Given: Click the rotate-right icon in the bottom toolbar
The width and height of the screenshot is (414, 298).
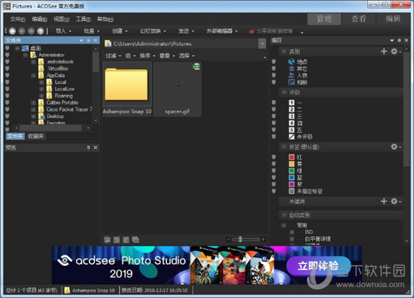Looking at the screenshot, I should pos(126,239).
